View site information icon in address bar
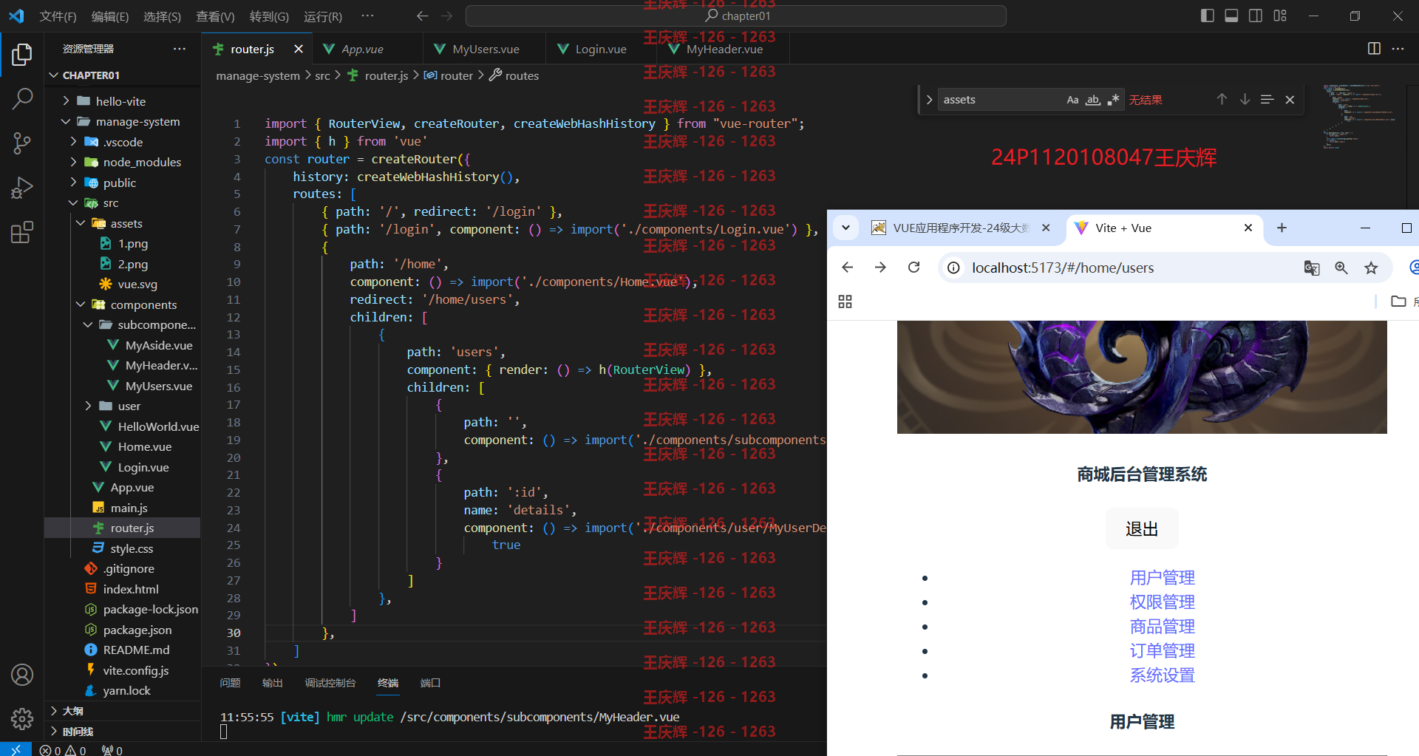This screenshot has width=1419, height=756. coord(954,268)
